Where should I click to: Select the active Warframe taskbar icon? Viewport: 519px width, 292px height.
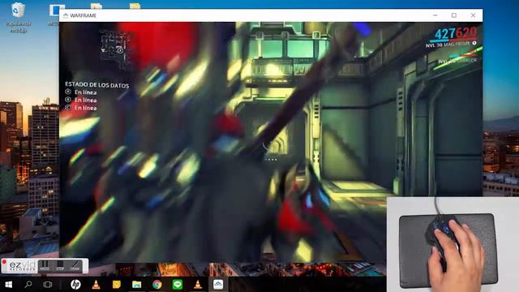click(x=218, y=285)
